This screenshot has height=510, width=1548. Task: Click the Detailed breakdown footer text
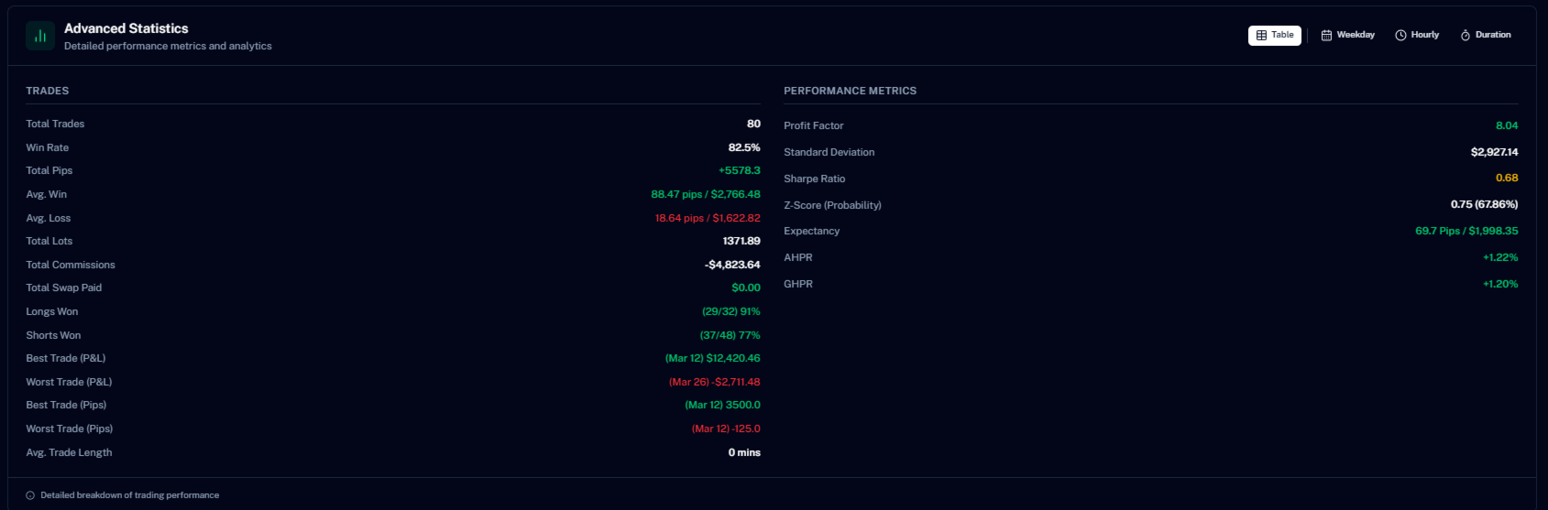click(130, 495)
